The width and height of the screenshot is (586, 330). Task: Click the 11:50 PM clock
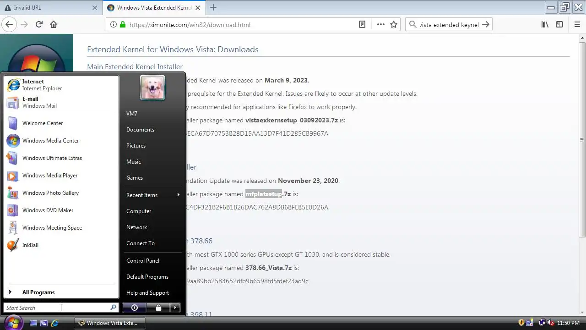pos(568,323)
